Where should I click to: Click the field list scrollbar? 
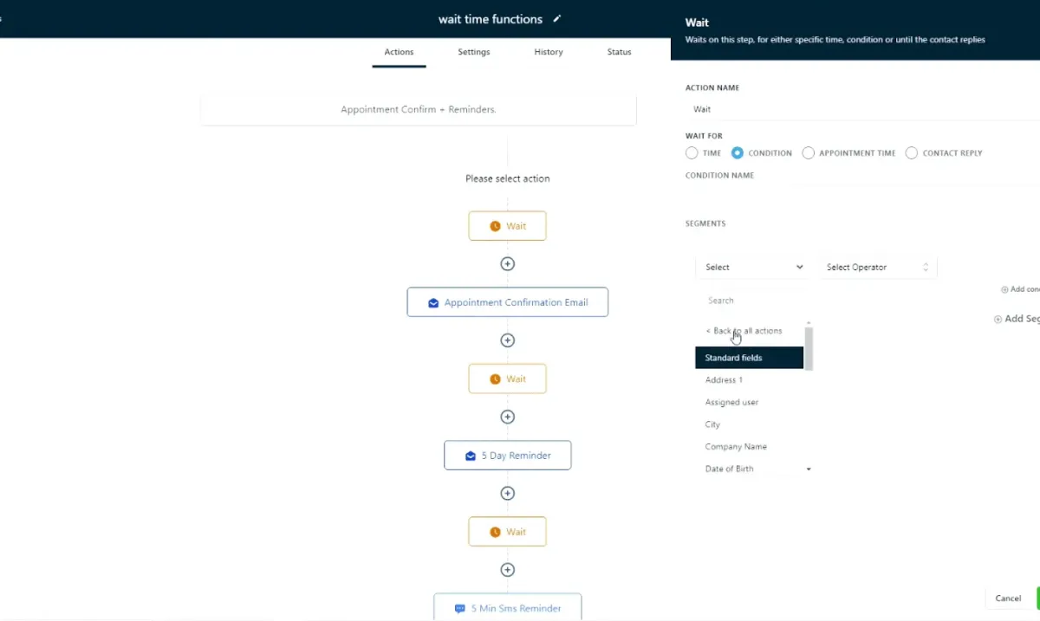(809, 348)
